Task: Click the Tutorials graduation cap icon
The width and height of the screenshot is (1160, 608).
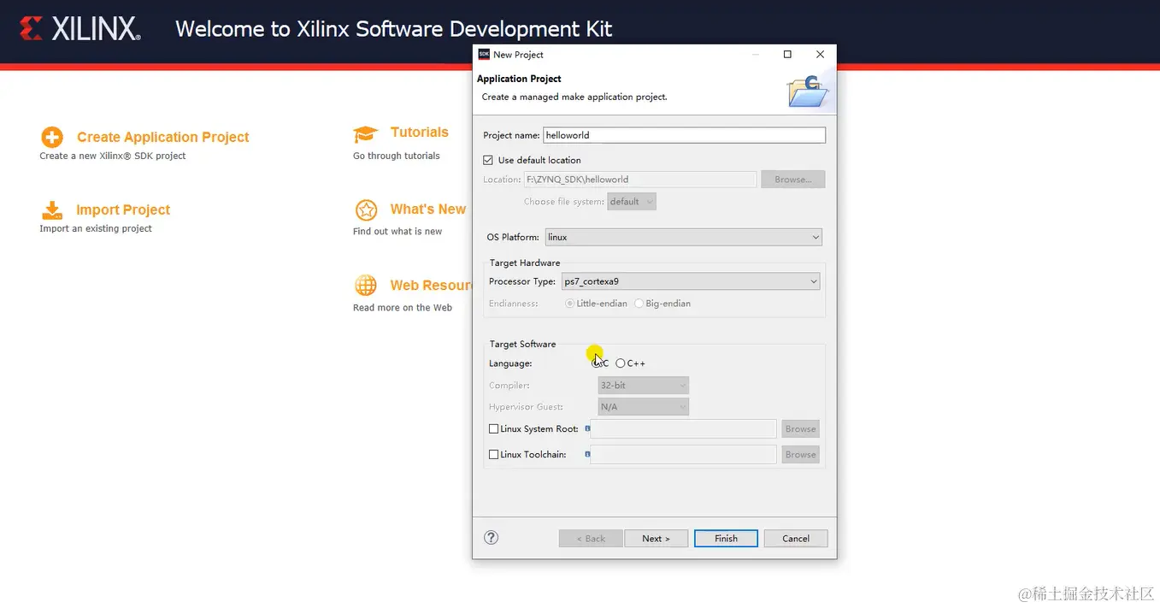Action: click(366, 134)
